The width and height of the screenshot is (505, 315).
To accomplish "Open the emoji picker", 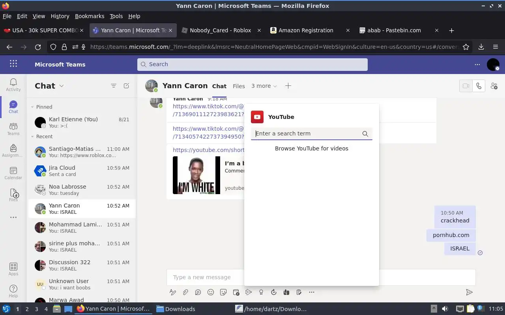I will pos(211,292).
